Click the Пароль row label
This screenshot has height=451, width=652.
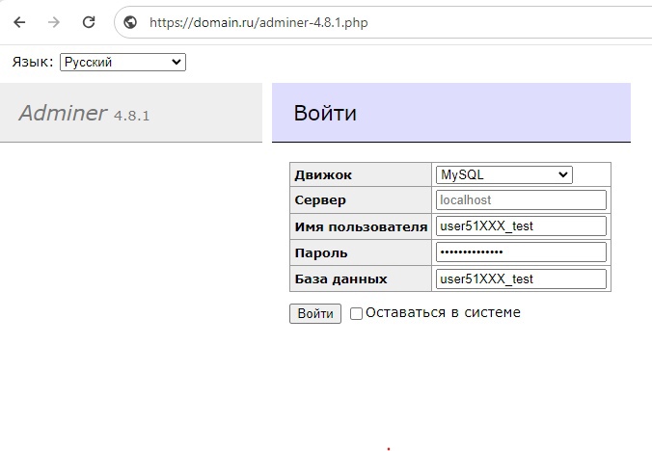(321, 252)
